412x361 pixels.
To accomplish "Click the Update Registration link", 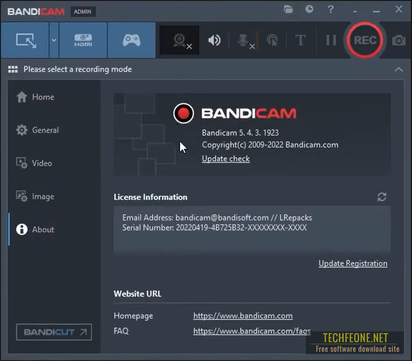I will (x=353, y=263).
